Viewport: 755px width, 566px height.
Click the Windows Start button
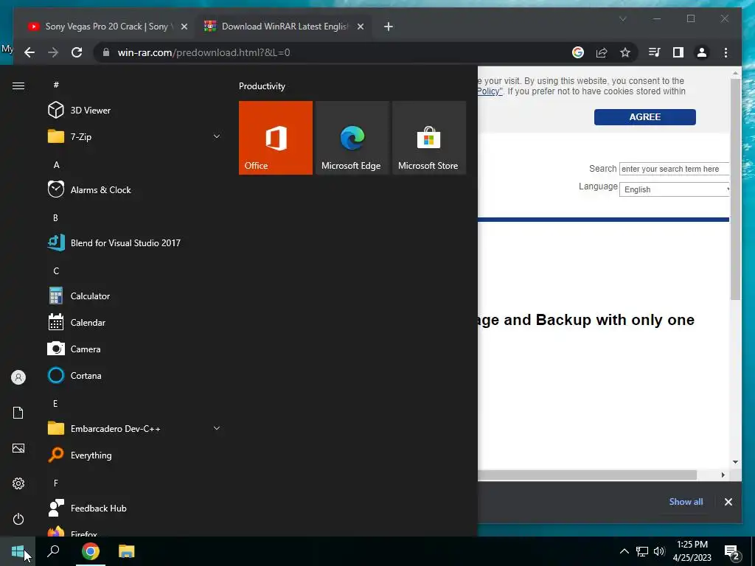(18, 551)
